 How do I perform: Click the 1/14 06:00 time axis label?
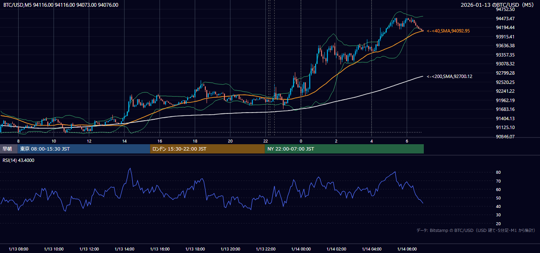pos(406,249)
